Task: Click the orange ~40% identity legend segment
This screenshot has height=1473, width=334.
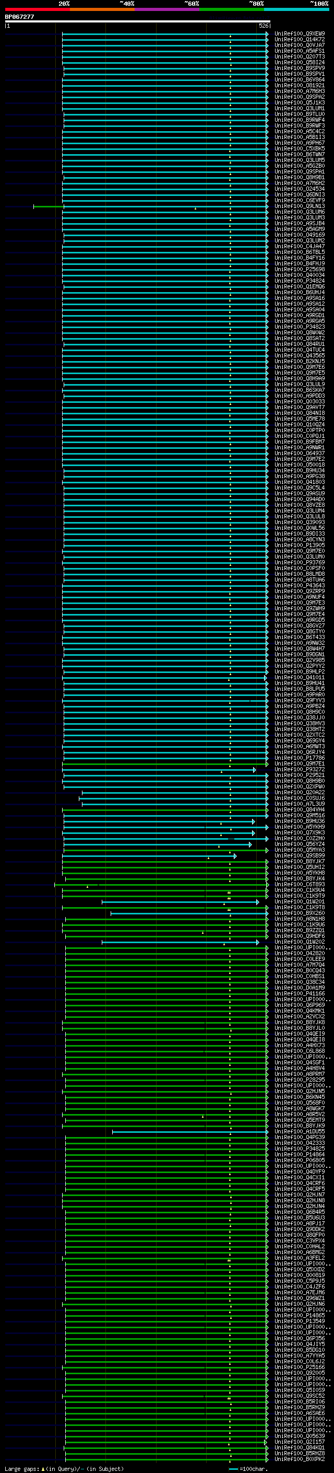Action: [102, 9]
